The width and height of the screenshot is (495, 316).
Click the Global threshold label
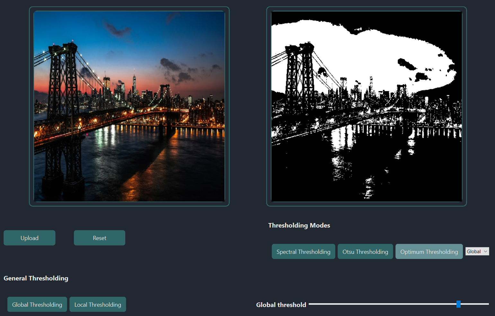(x=281, y=305)
